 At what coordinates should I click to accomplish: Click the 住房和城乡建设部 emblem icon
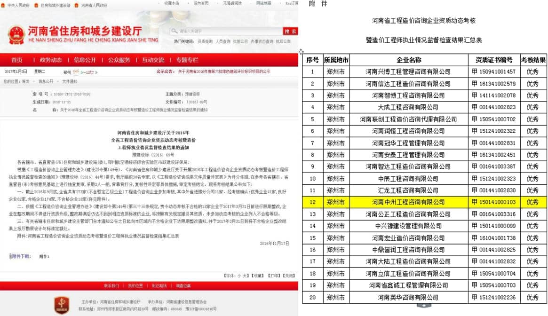point(36,5)
